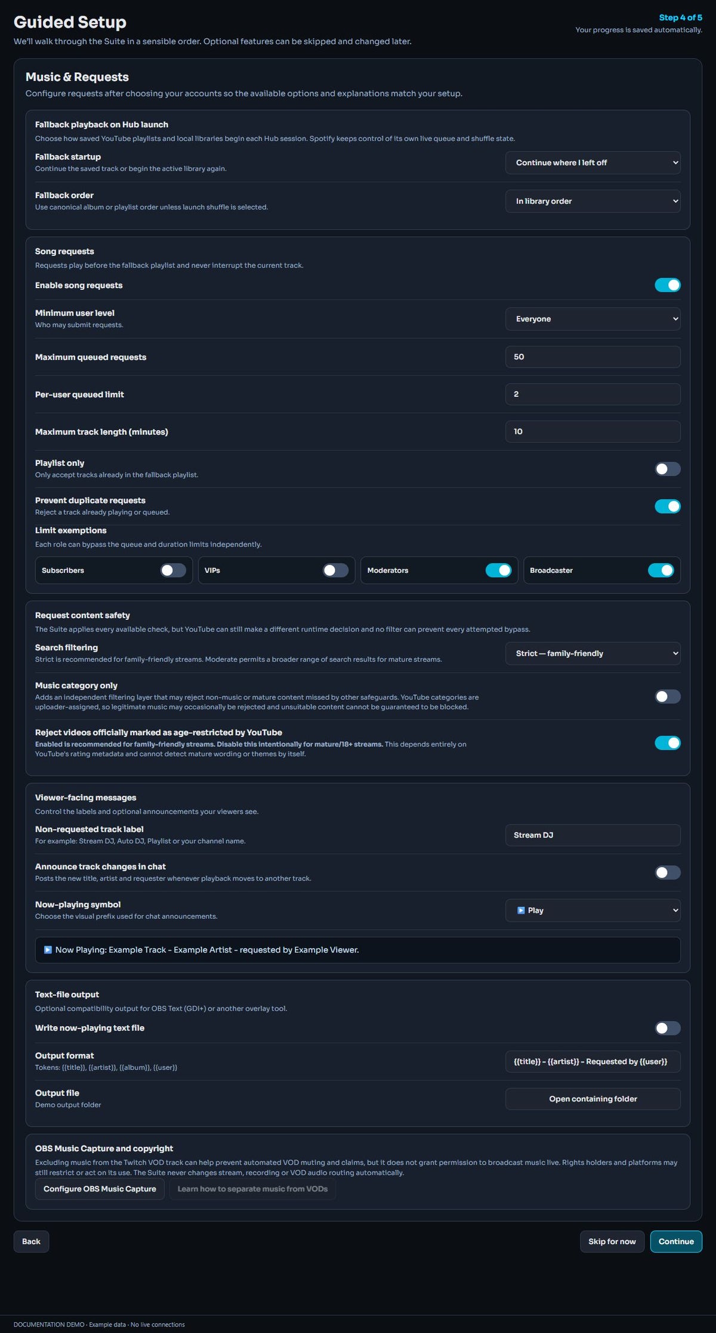Click OBS Music Capture and copyright heading
The width and height of the screenshot is (716, 1333).
104,1149
